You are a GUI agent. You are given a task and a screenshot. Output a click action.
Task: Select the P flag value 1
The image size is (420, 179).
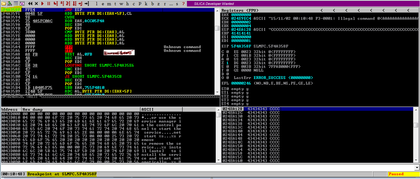coord(227,55)
